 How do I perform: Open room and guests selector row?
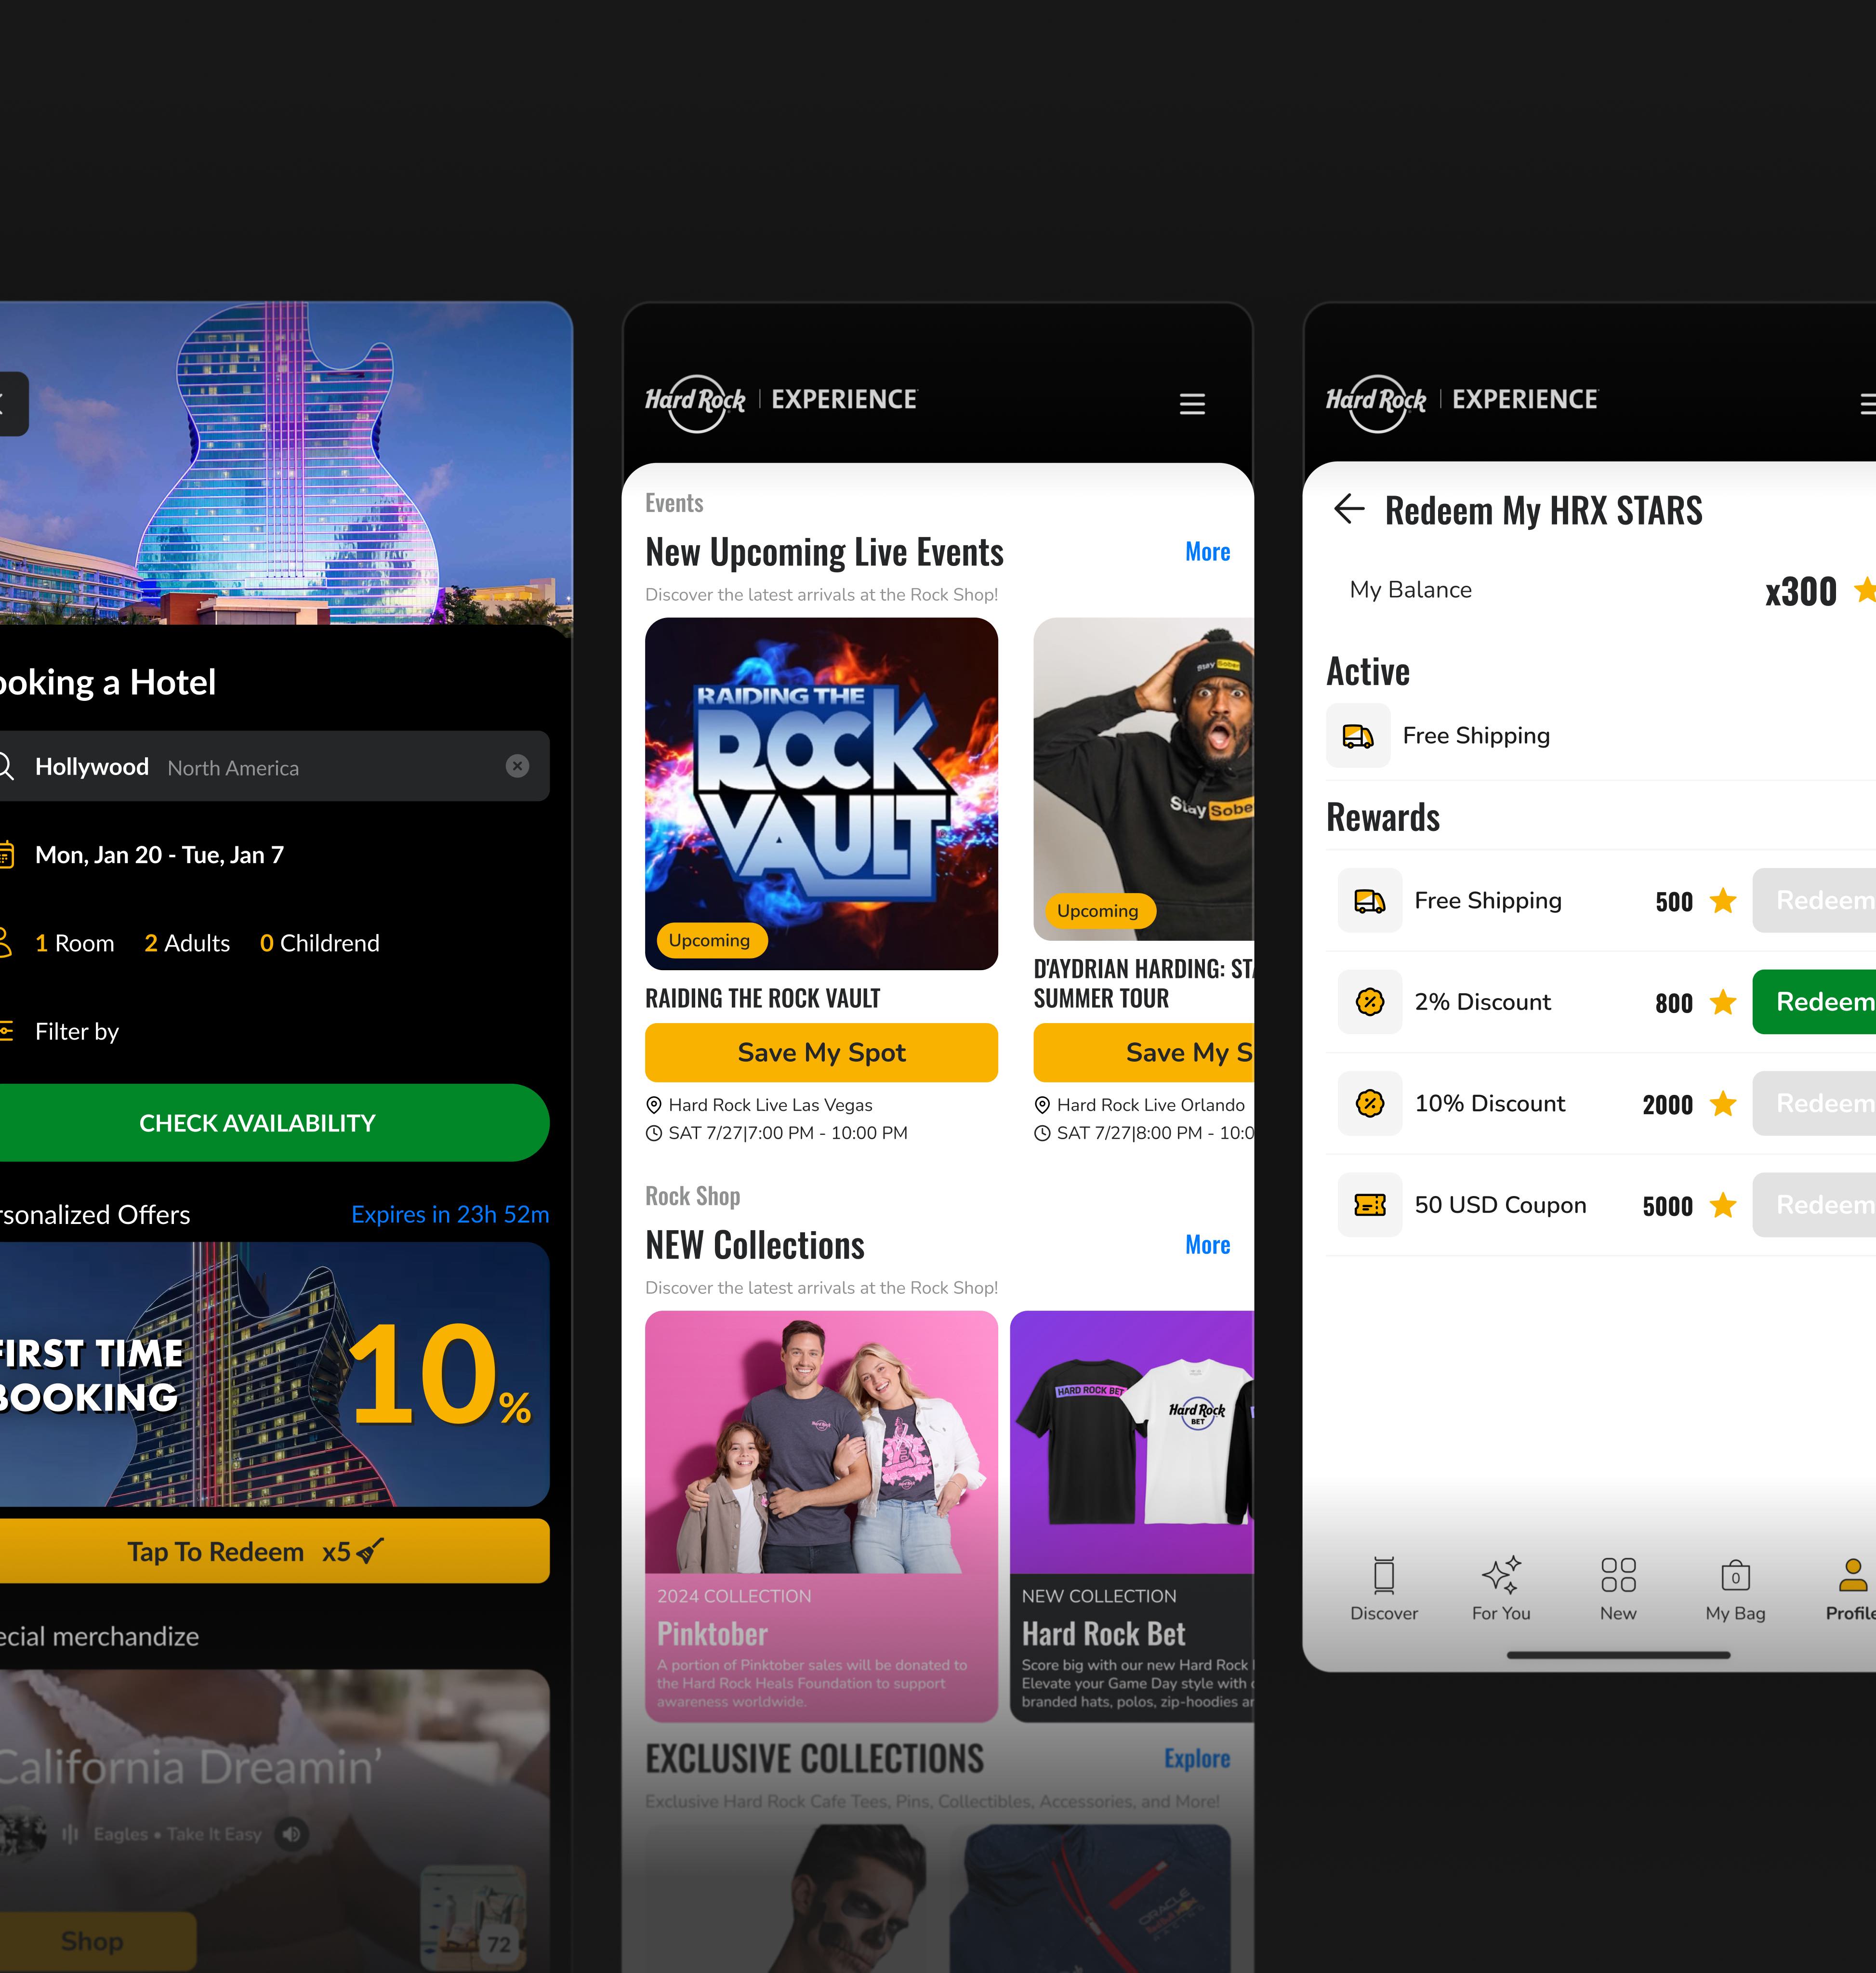coord(206,943)
